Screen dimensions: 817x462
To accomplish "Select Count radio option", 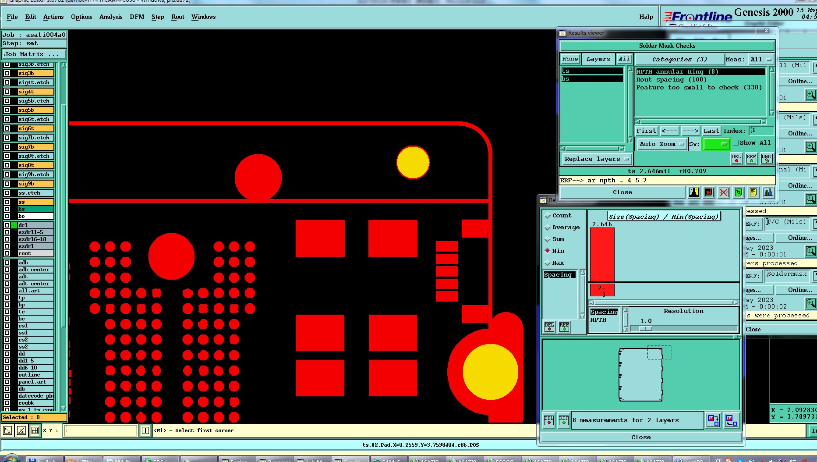I will click(548, 216).
